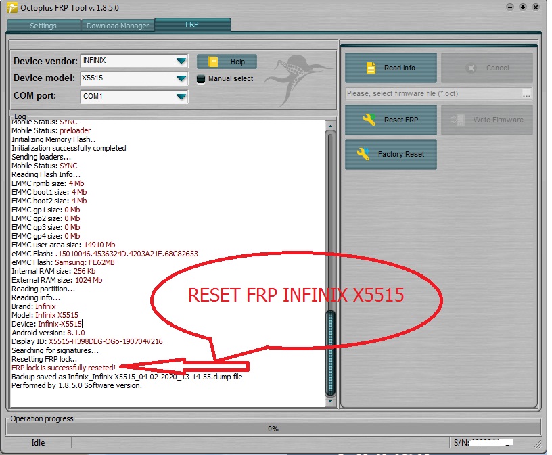Click the Idle status bar text
This screenshot has height=455, width=552.
click(x=38, y=443)
